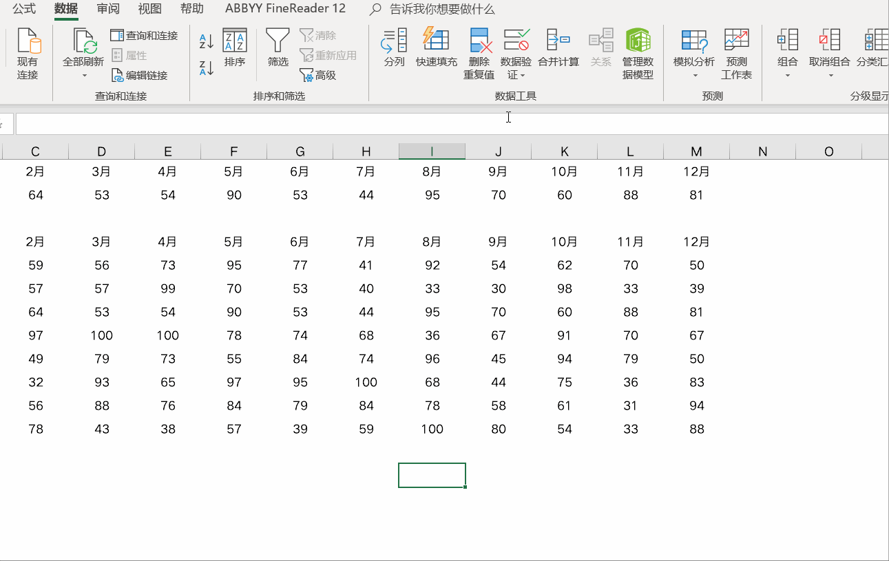This screenshot has width=889, height=561.
Task: Click the 高级 advanced filter button
Action: 318,75
